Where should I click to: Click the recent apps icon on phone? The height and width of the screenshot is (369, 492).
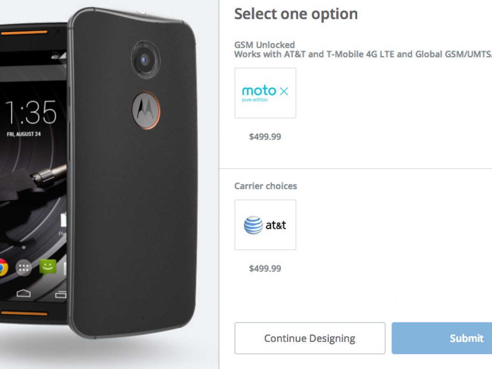(61, 294)
